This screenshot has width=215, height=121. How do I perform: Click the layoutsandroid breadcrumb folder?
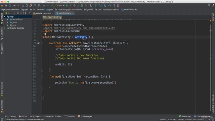point(111,9)
